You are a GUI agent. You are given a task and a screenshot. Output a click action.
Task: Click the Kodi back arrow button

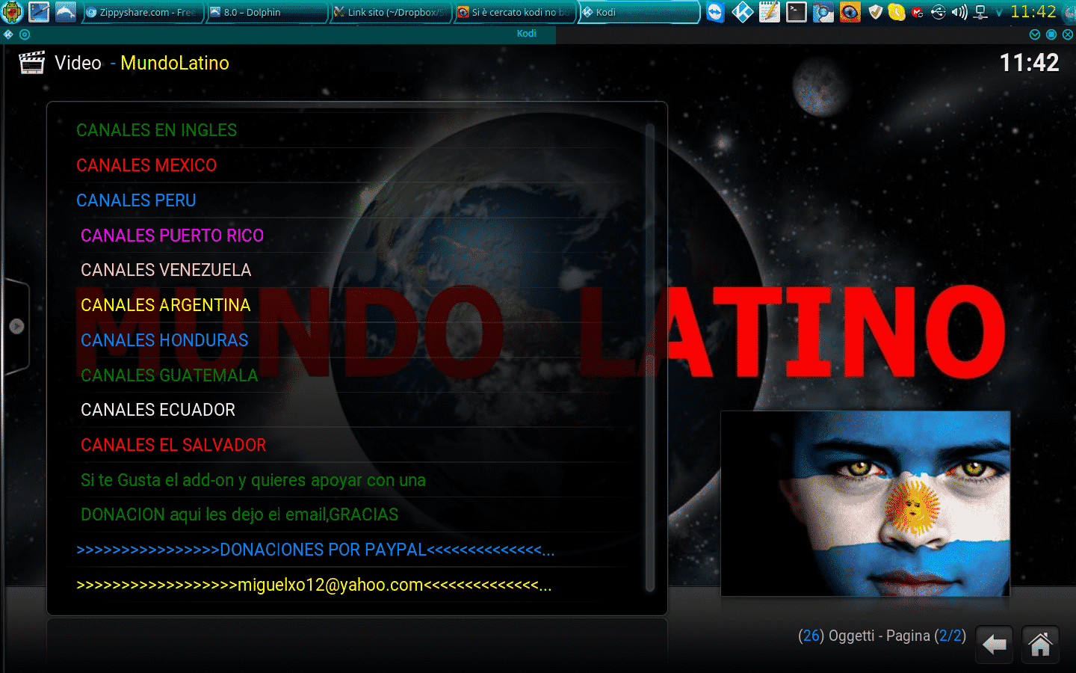pos(994,645)
